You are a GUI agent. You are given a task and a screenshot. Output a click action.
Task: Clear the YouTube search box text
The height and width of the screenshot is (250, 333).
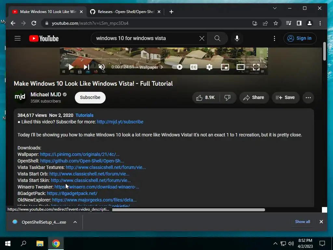point(202,38)
